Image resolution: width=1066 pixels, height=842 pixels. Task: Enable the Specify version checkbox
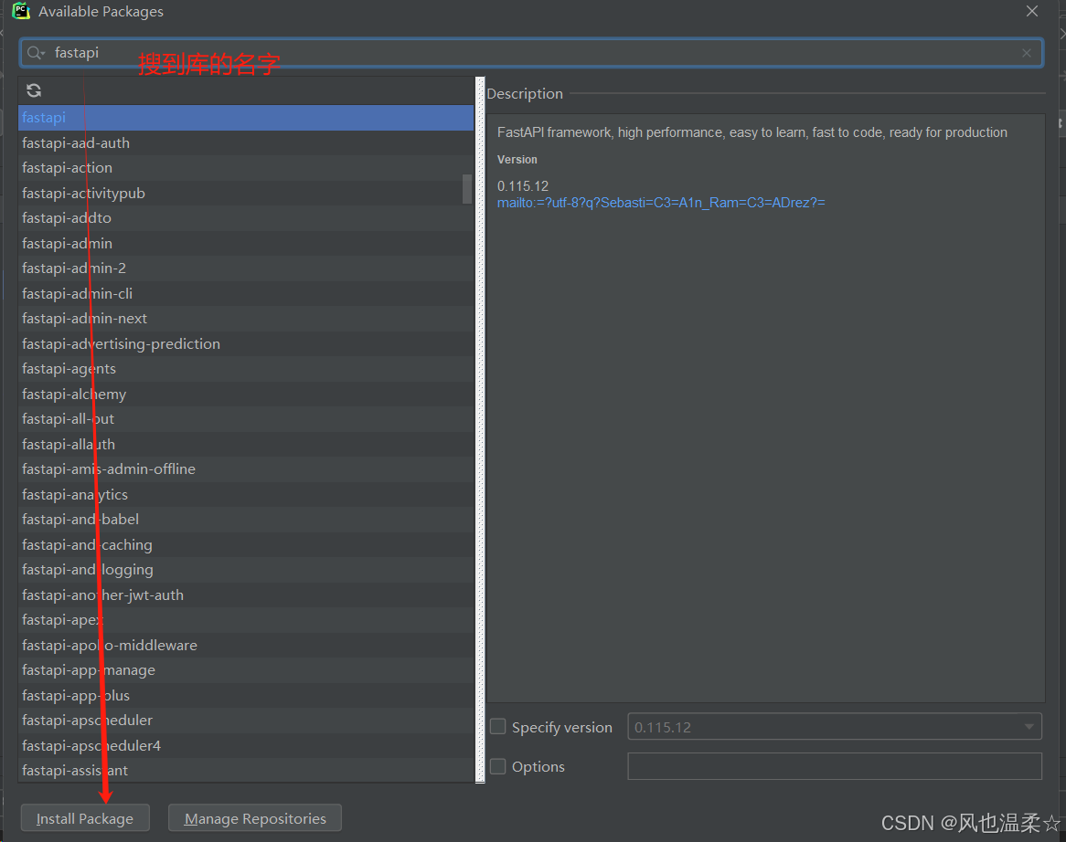click(x=498, y=727)
